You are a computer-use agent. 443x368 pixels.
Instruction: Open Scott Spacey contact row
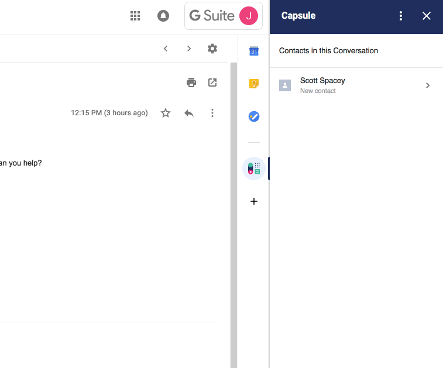coord(356,85)
